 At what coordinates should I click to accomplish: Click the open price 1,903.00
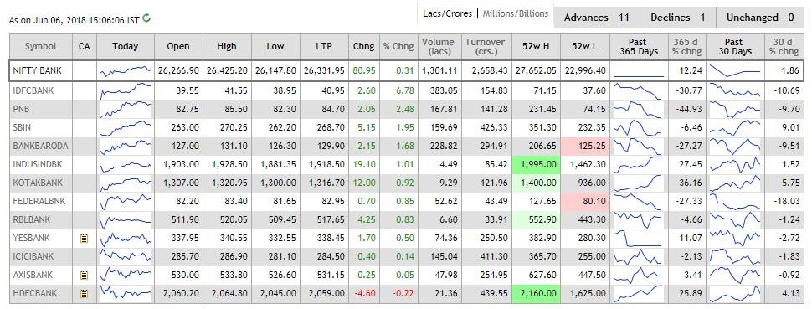point(181,165)
